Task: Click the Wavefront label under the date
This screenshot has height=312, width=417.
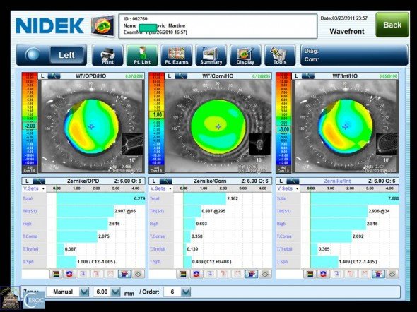Action: (x=347, y=31)
